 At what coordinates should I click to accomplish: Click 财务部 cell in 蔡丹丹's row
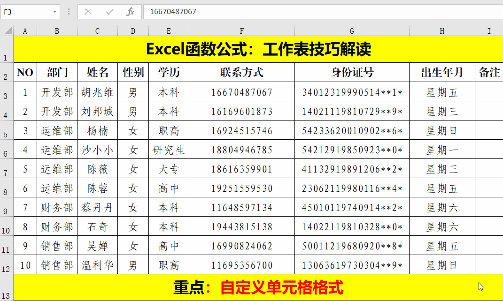pos(57,208)
